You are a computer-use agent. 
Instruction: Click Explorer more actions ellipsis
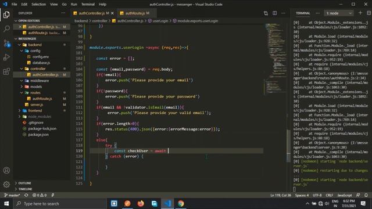pos(63,13)
